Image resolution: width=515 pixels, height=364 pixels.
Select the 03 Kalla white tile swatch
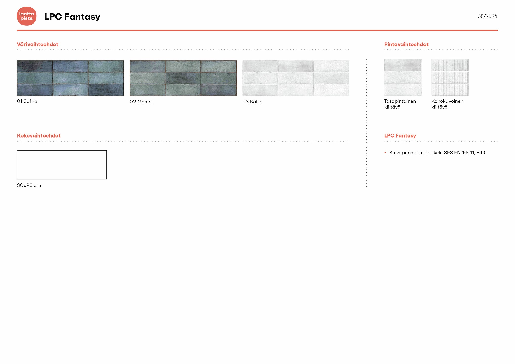[x=296, y=78]
